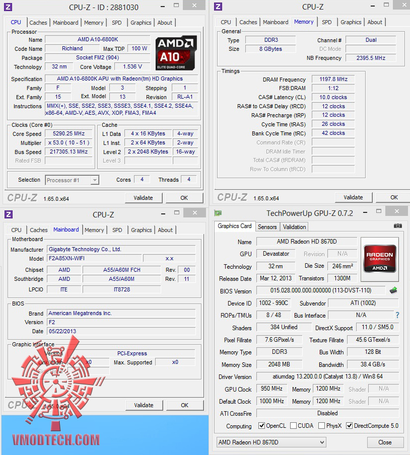Click the Level 2 cache 2 x 2048 KBytes
This screenshot has height=455, width=410.
[x=148, y=151]
